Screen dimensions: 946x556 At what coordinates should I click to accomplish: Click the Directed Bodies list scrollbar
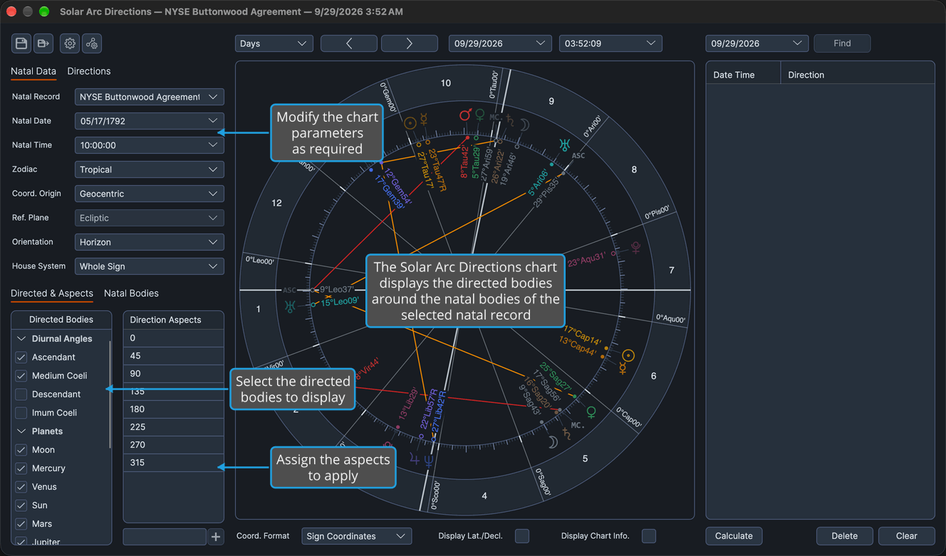[110, 394]
